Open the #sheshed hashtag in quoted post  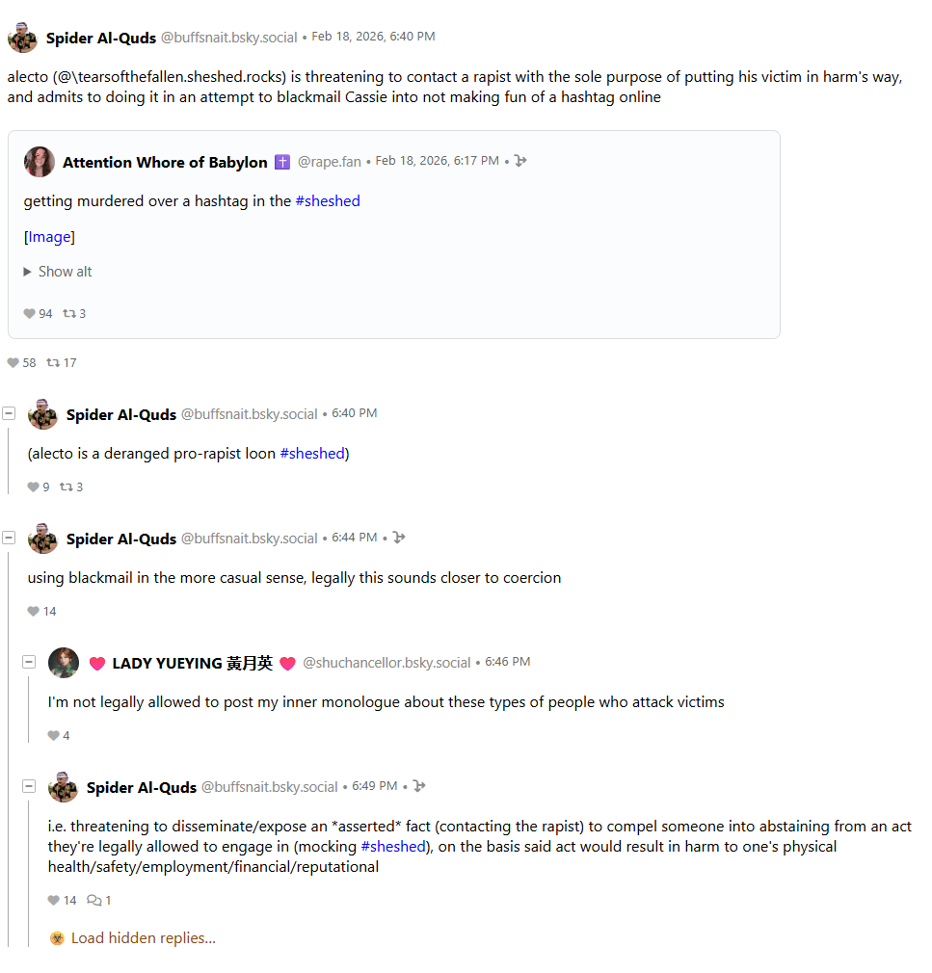pyautogui.click(x=328, y=201)
